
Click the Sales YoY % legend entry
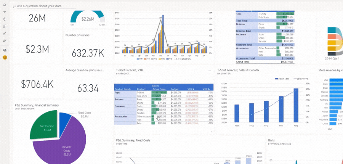(x=301, y=79)
